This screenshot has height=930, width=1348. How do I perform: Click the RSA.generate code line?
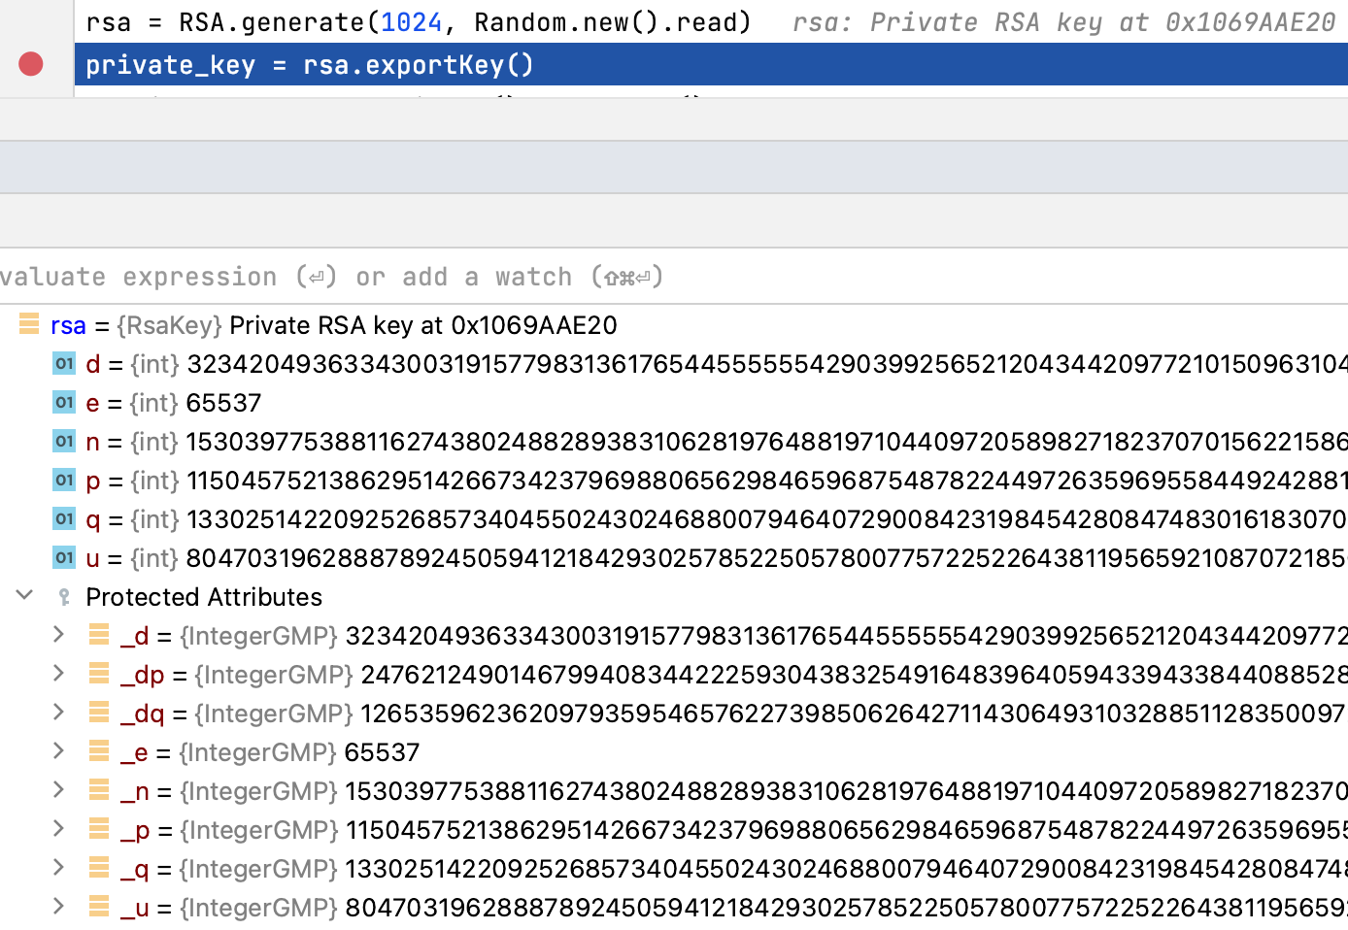418,22
